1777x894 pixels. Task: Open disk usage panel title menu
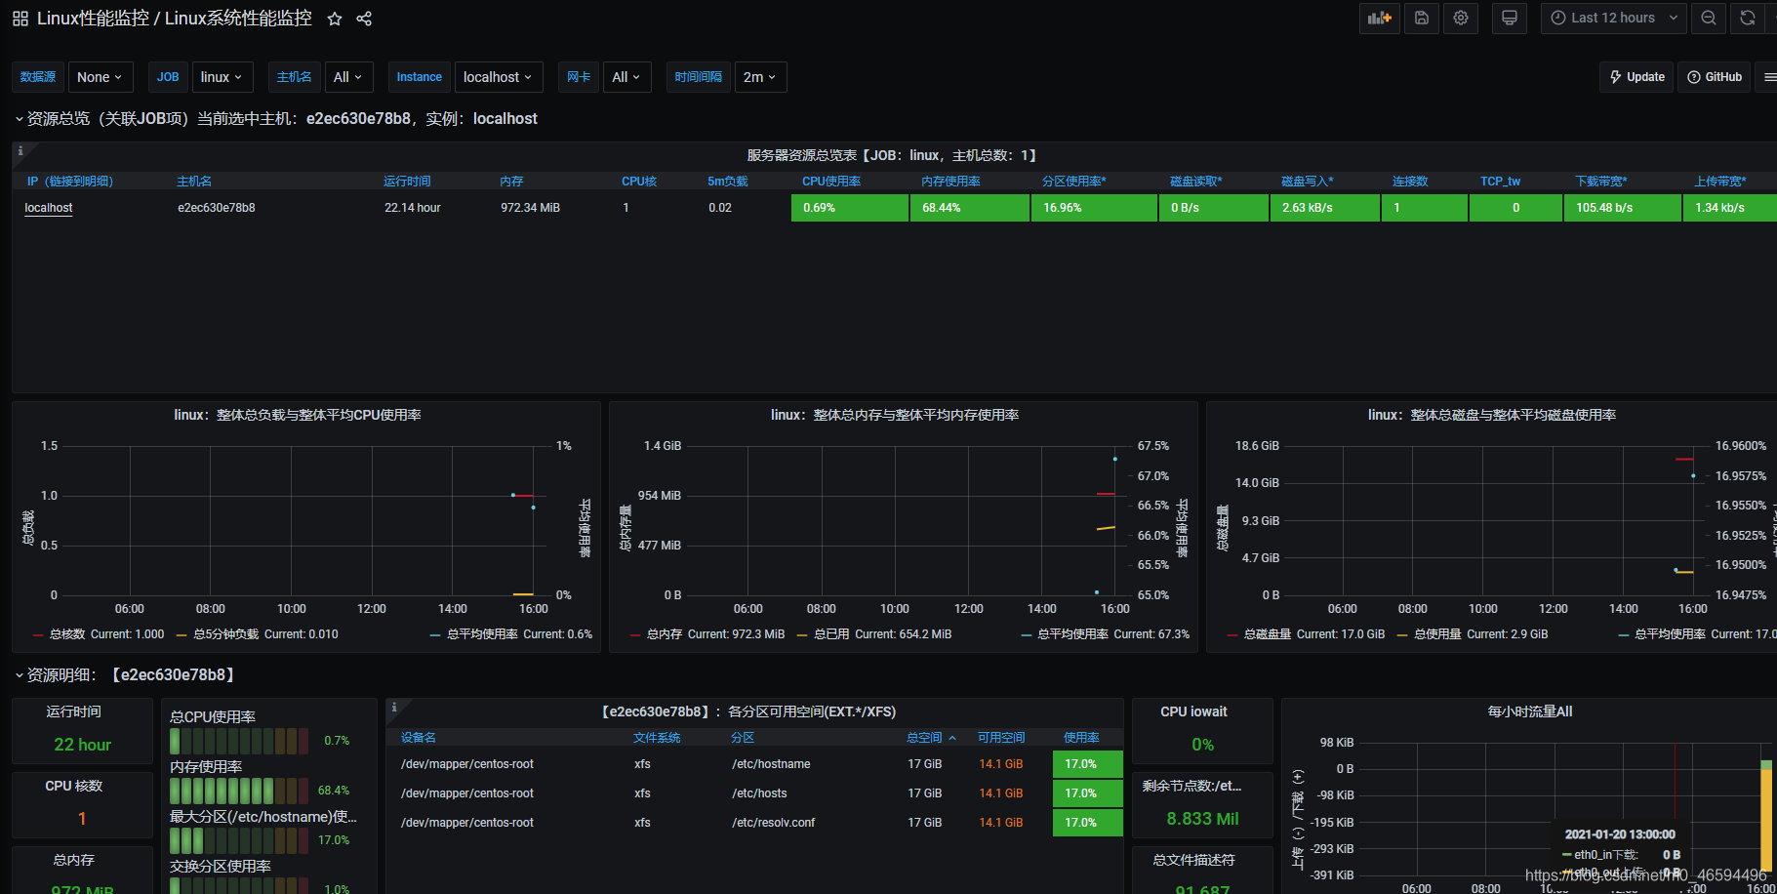[x=1492, y=415]
